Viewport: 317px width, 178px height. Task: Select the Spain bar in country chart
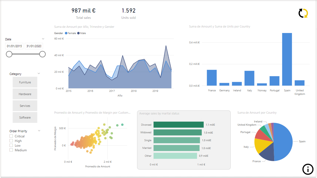287,59
